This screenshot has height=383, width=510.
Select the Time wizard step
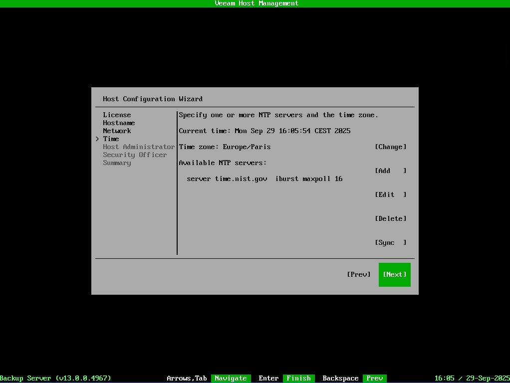(111, 139)
